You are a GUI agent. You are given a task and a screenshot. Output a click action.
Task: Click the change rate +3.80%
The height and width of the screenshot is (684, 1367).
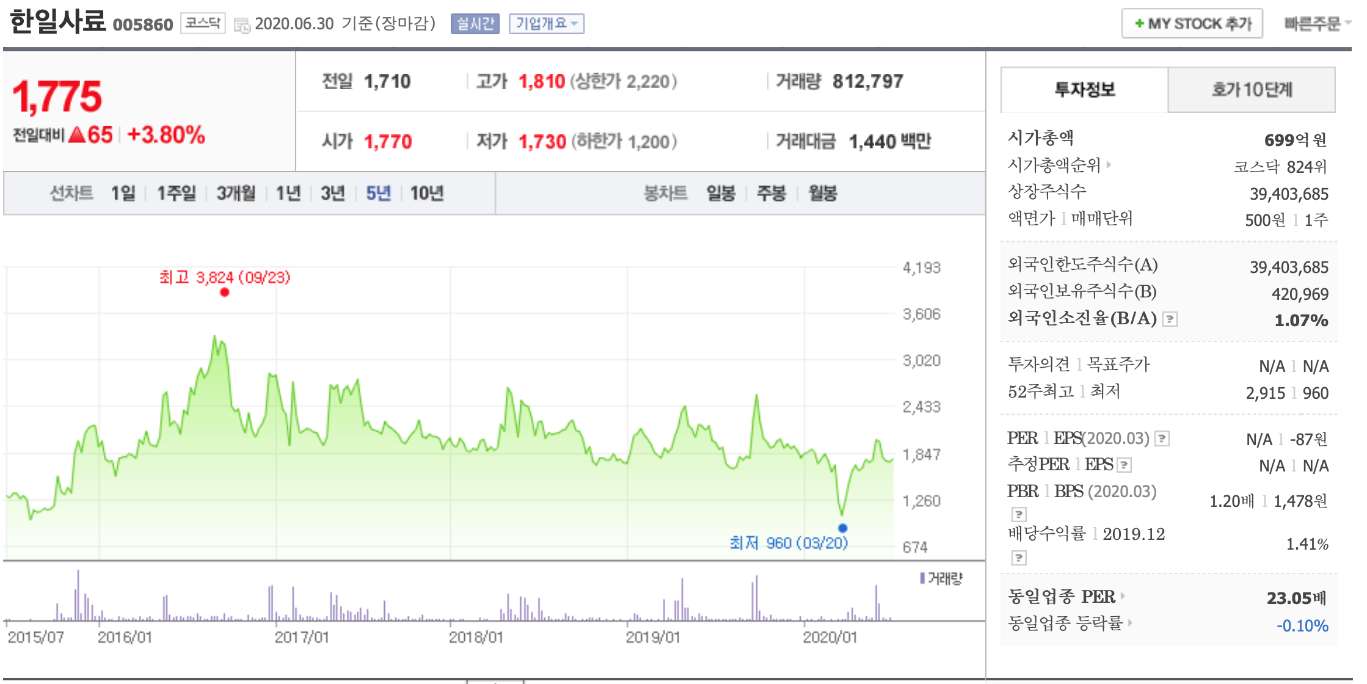[x=166, y=135]
